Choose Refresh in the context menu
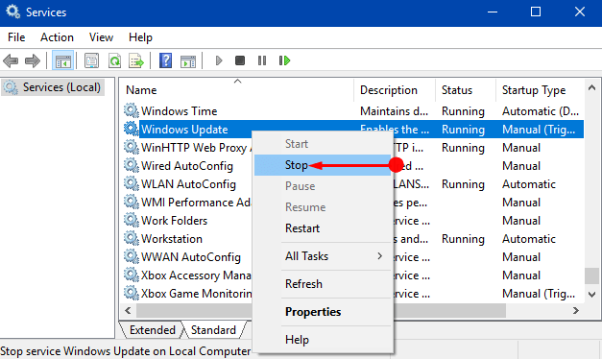Screen dimensions: 602x359 click(x=323, y=284)
